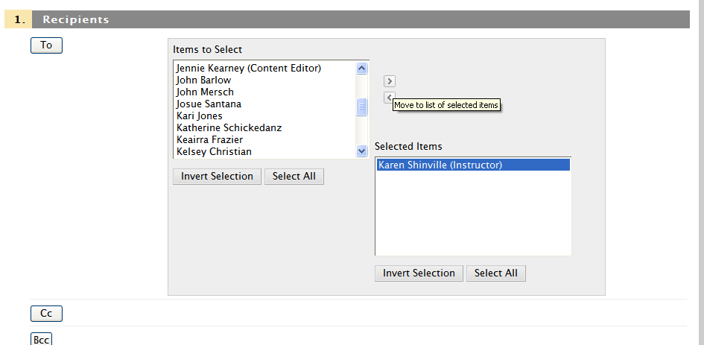Click the scroll down arrow in Items to Select
Screen dimensions: 704x345
coord(361,151)
